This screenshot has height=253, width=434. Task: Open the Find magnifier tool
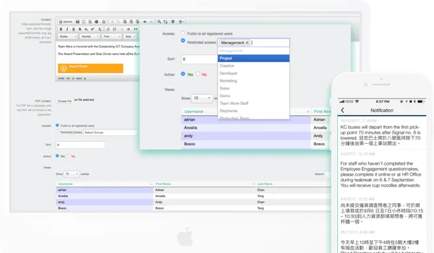point(159,22)
